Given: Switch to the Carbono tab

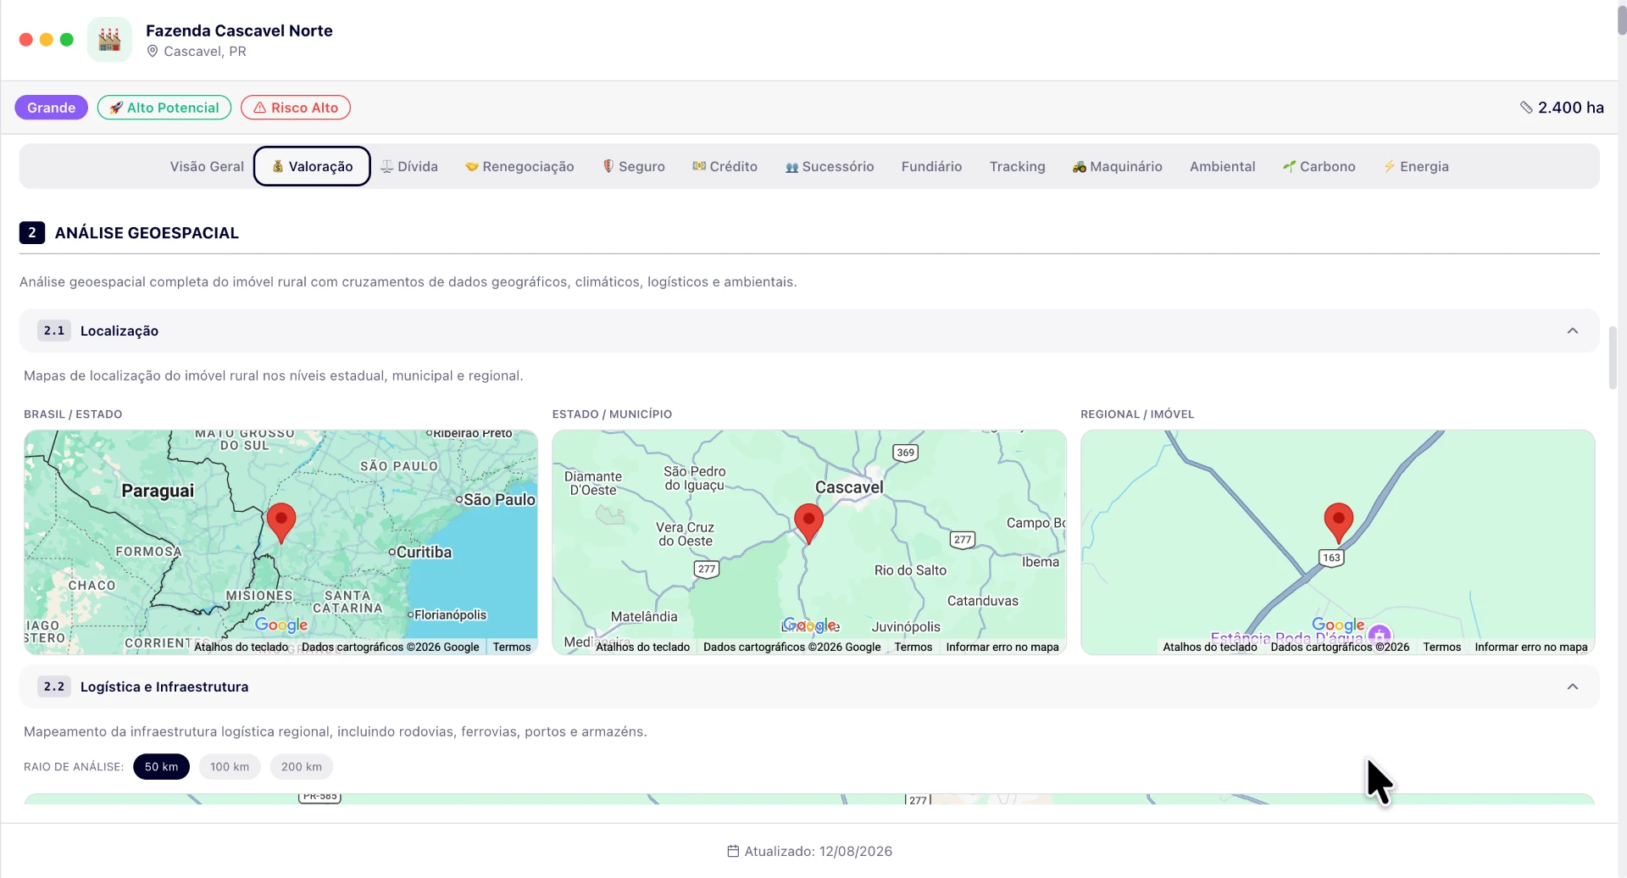Looking at the screenshot, I should (1319, 166).
